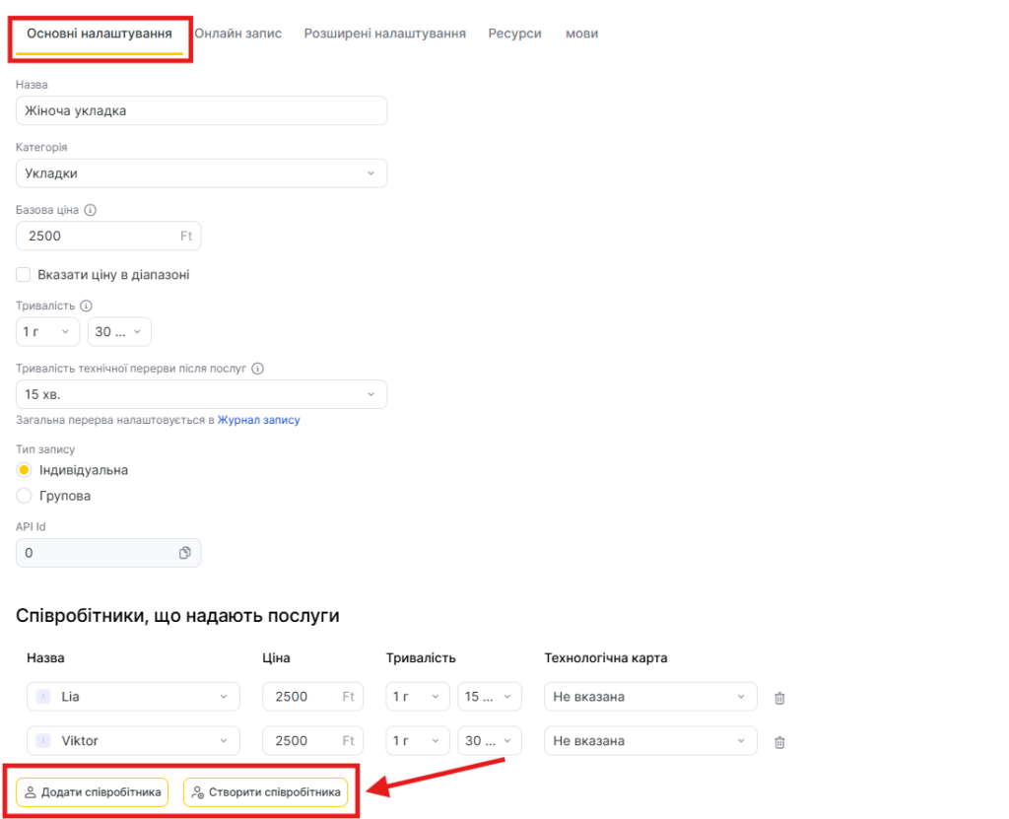
Task: Click Додати співробітника button
Action: tap(93, 792)
